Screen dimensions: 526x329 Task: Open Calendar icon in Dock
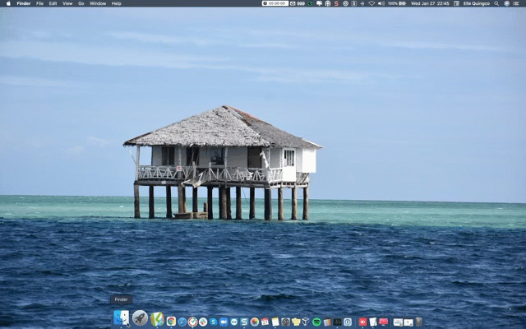pyautogui.click(x=265, y=322)
